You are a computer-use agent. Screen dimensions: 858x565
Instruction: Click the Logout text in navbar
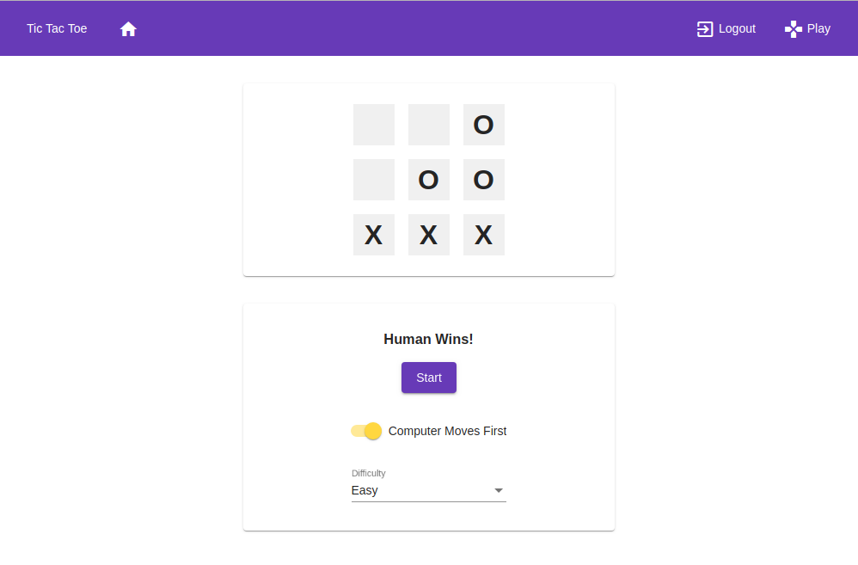(737, 28)
